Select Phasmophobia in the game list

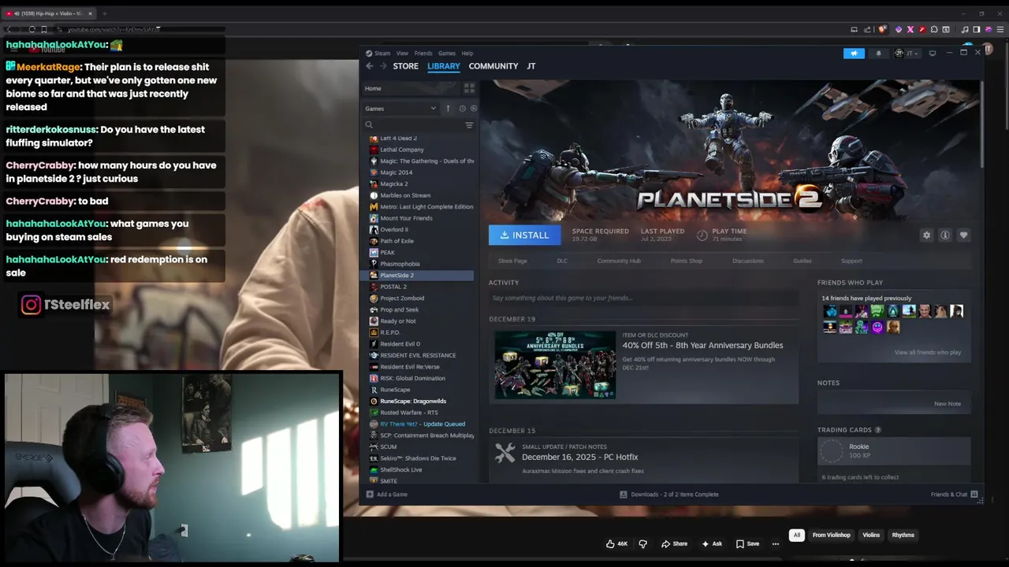(x=400, y=264)
